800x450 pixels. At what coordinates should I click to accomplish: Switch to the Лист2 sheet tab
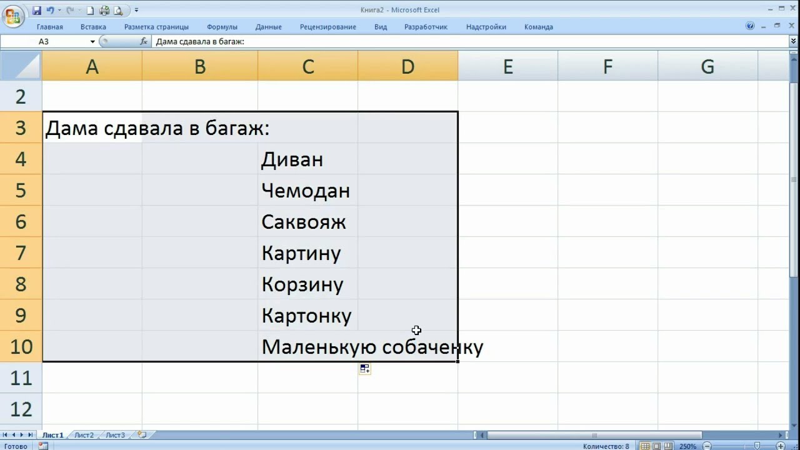84,435
